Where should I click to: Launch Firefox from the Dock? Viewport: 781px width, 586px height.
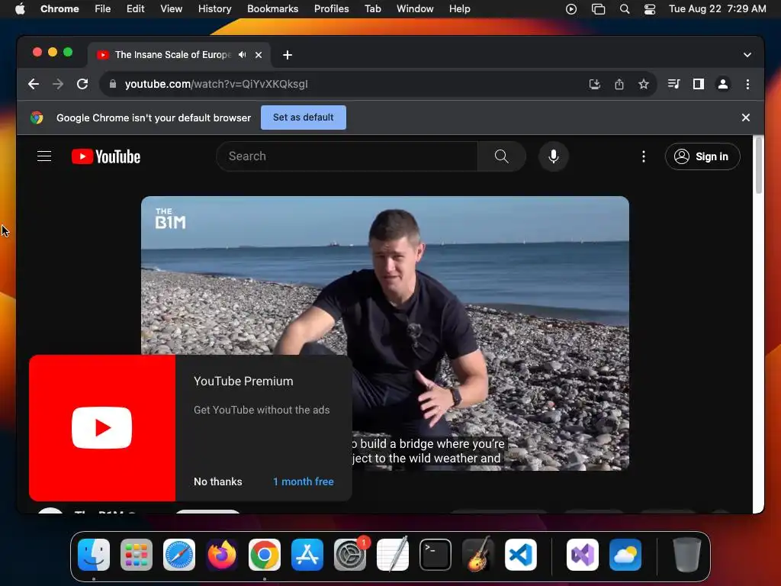coord(222,555)
